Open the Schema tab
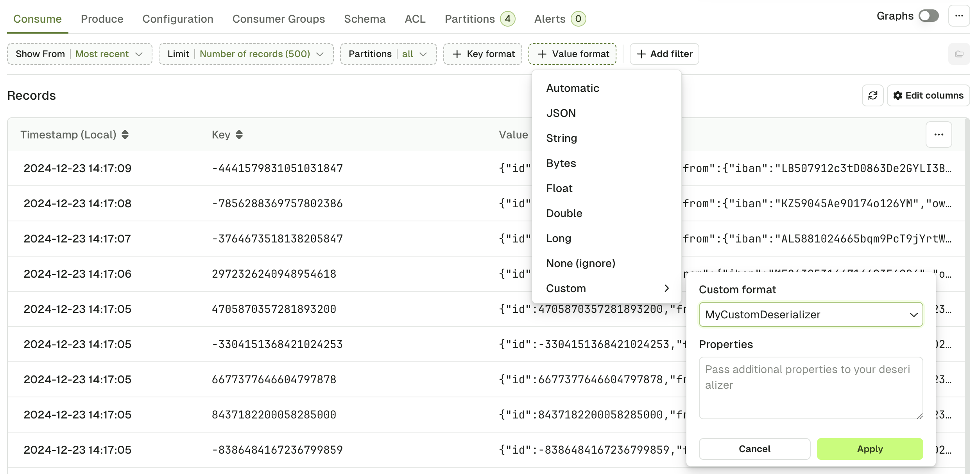The width and height of the screenshot is (978, 474). point(365,19)
